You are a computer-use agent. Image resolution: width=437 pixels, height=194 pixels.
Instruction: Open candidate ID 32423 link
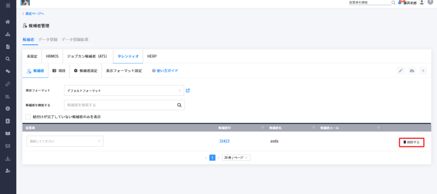pyautogui.click(x=224, y=141)
